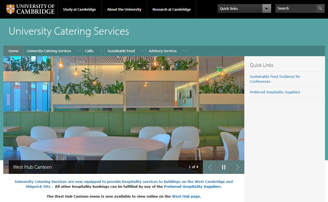The width and height of the screenshot is (328, 202).
Task: Click Preferred Hospitality Suppliers link in paragraph
Action: click(x=192, y=187)
